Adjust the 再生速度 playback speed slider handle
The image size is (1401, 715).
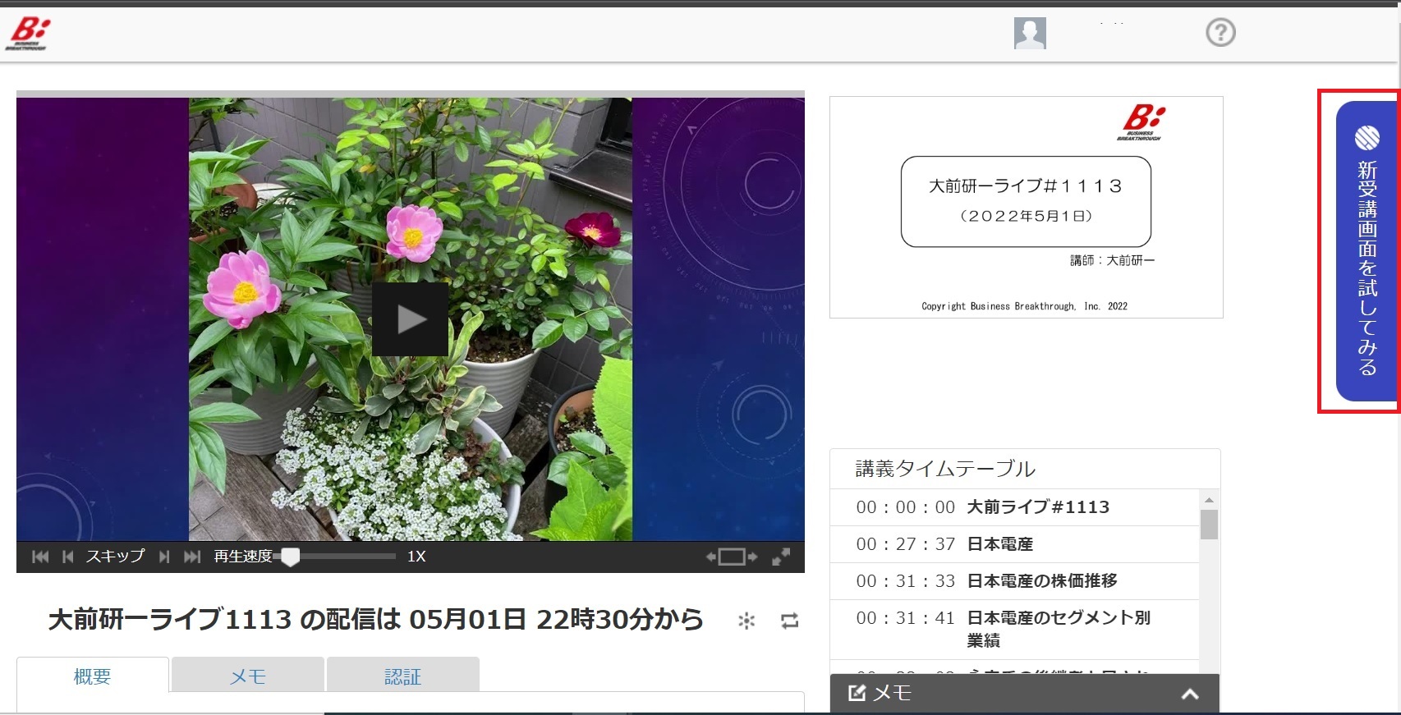[290, 557]
